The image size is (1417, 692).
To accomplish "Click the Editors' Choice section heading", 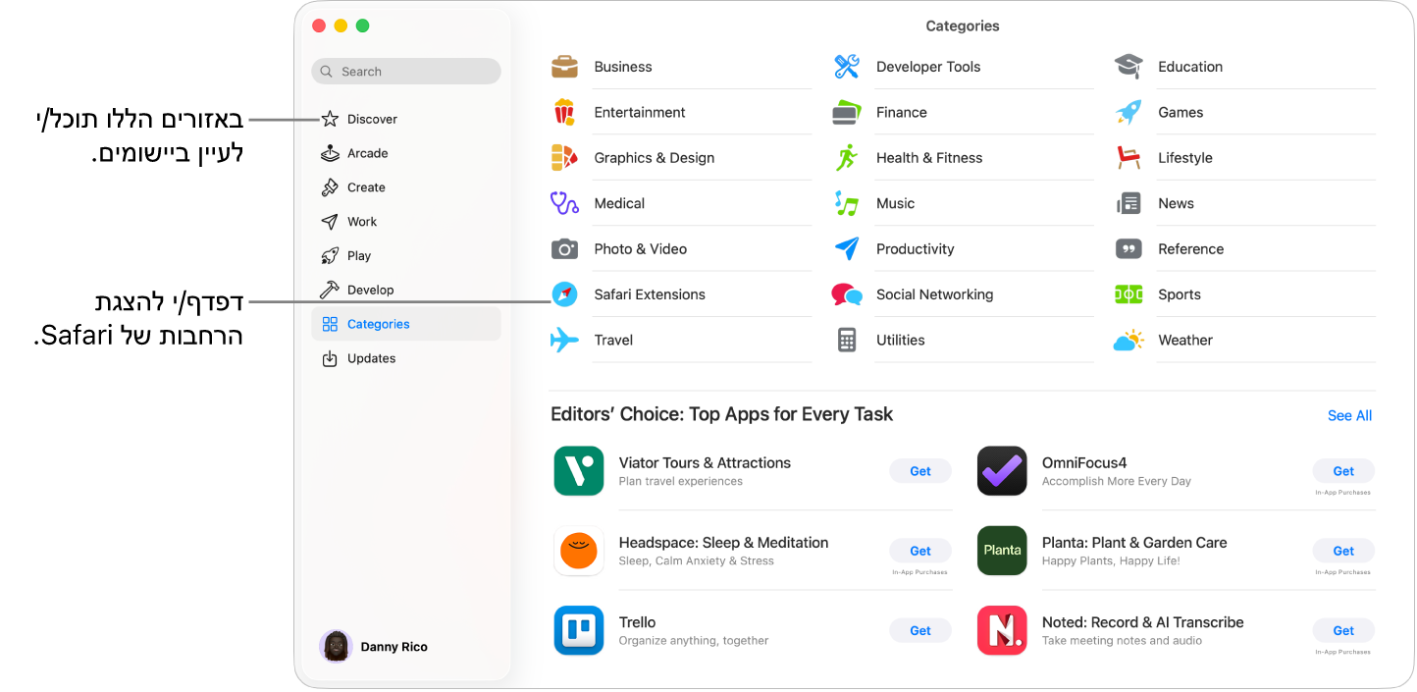I will [x=721, y=414].
